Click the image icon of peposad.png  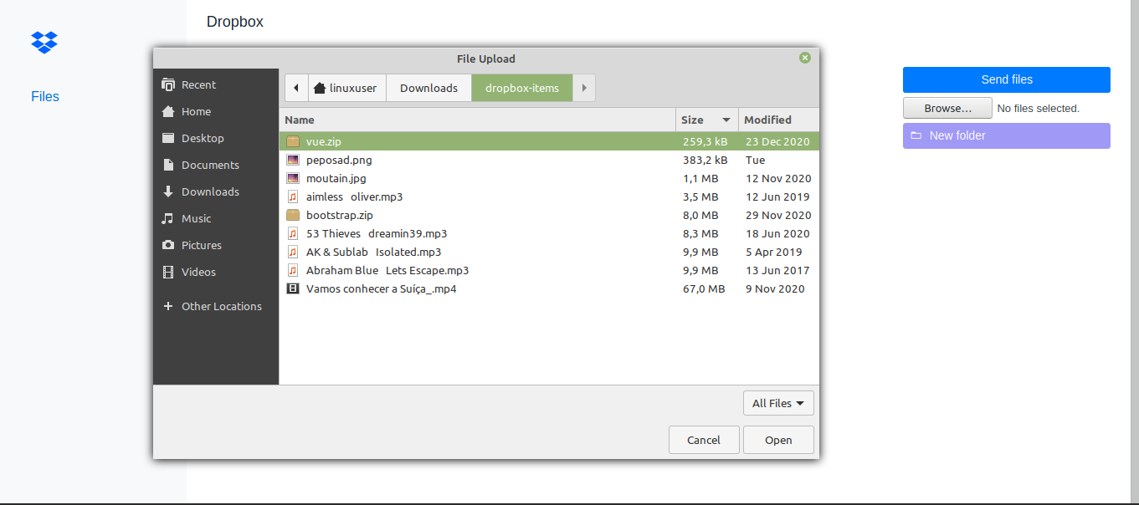tap(293, 160)
